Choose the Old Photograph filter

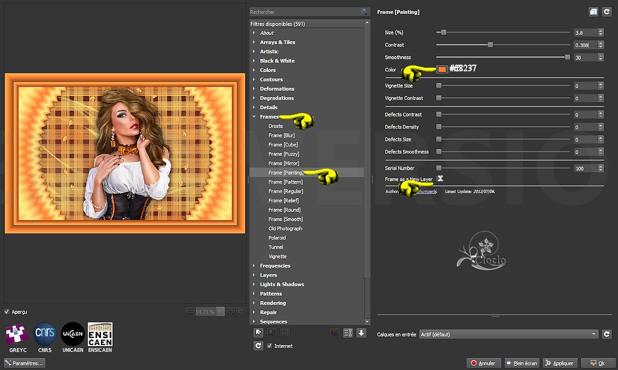(285, 229)
